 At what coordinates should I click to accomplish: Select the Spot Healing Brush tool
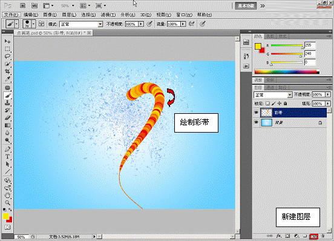[x=7, y=88]
